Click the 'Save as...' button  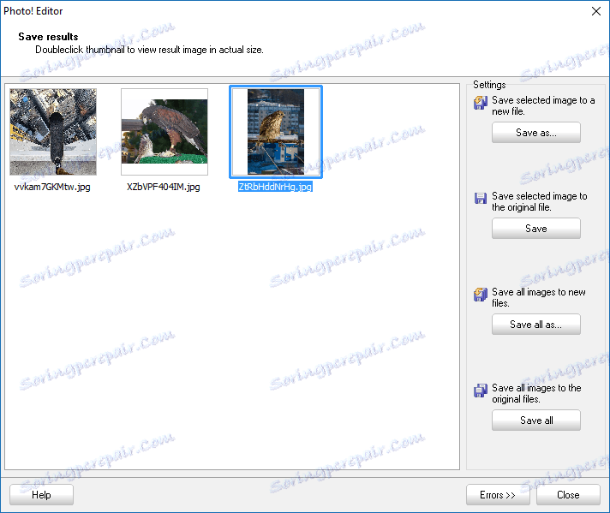coord(536,133)
